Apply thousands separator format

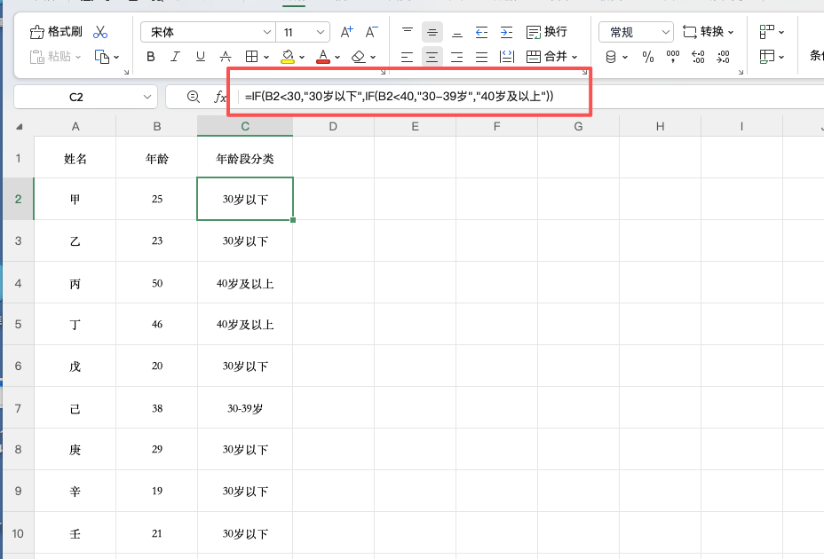[x=673, y=56]
